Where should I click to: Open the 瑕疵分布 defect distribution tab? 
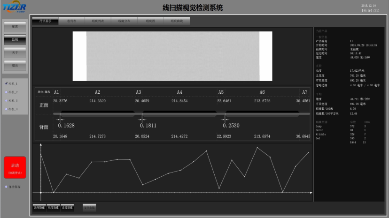(x=124, y=21)
